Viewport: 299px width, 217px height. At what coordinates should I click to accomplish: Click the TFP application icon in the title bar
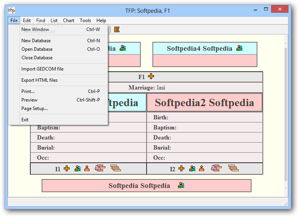point(12,10)
